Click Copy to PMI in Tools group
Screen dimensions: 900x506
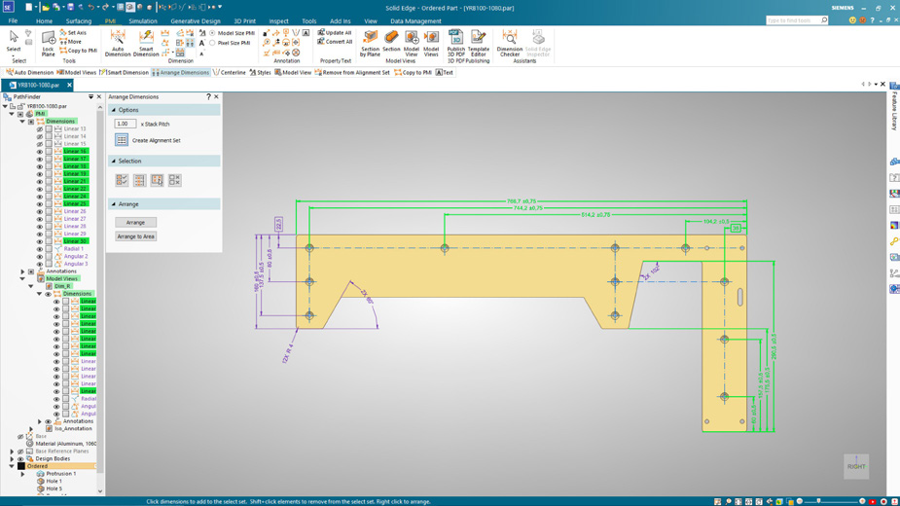(78, 51)
